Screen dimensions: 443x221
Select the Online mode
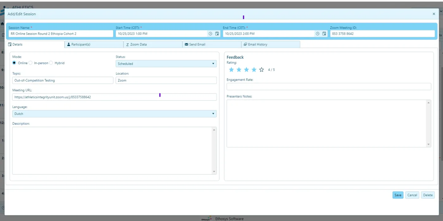tap(14, 63)
